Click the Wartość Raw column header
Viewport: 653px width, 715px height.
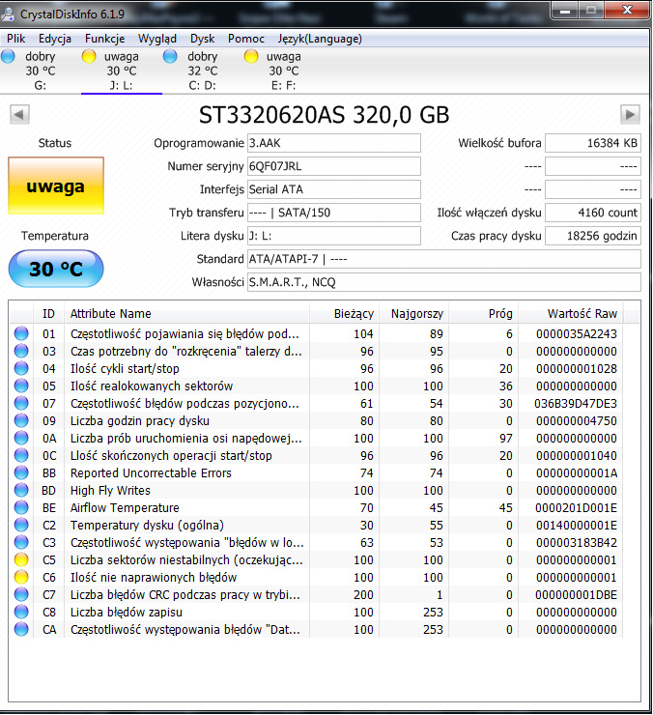(571, 314)
